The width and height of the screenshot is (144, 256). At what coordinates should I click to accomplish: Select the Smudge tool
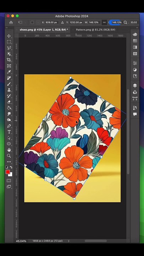[9, 114]
